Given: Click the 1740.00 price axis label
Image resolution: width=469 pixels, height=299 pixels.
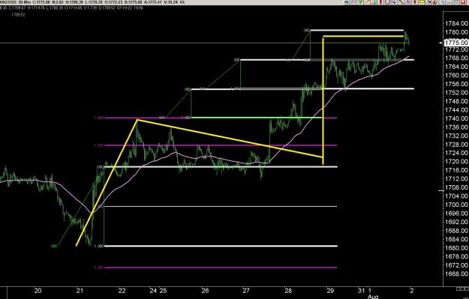Looking at the screenshot, I should 457,118.
